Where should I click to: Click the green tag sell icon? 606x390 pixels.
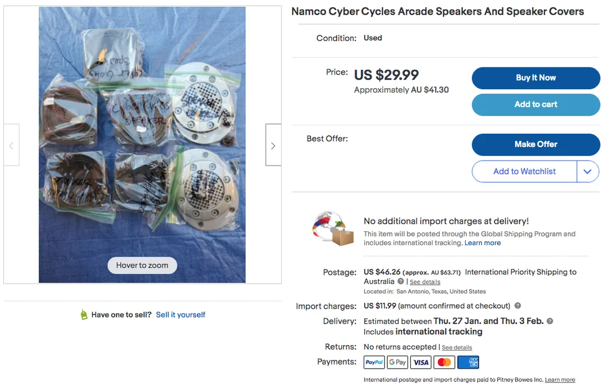point(84,315)
